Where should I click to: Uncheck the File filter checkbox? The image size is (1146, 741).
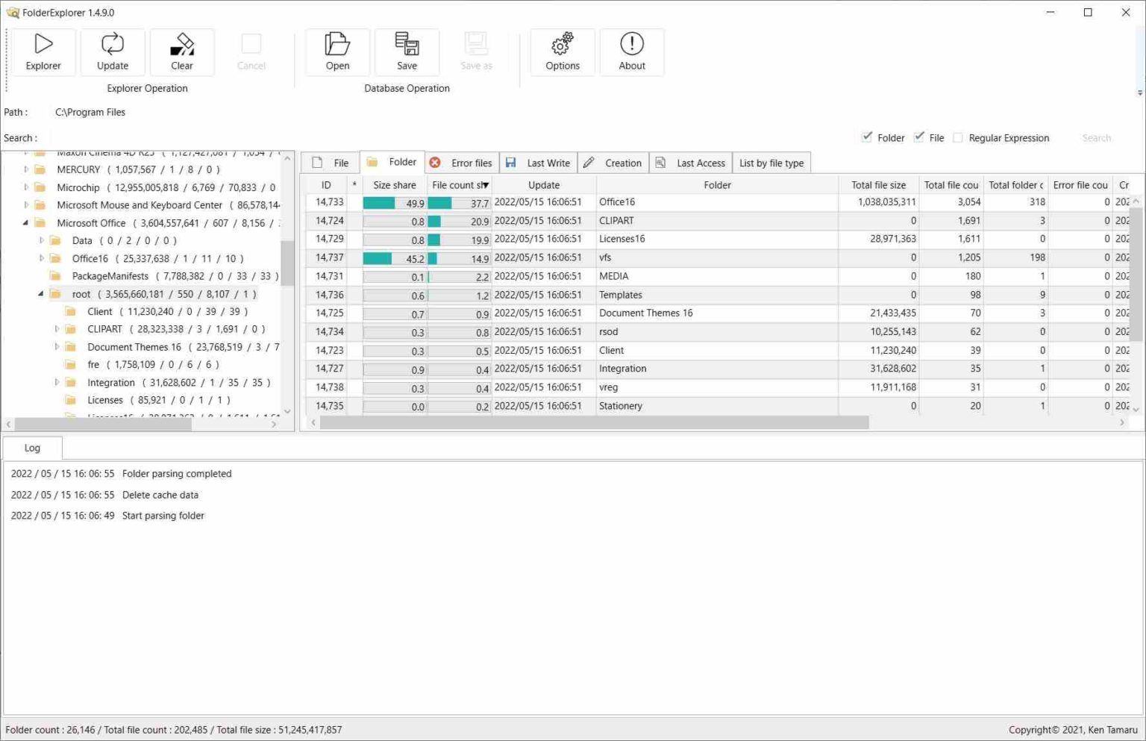pos(918,137)
